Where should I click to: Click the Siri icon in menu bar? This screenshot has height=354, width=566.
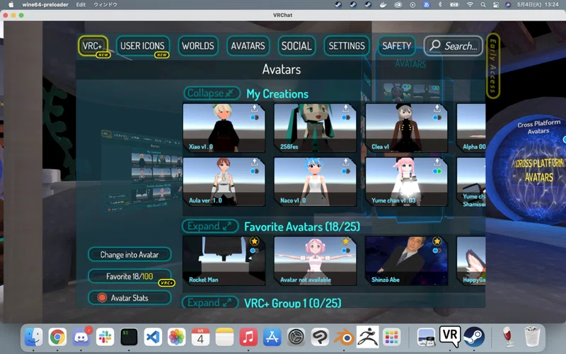[x=508, y=5]
